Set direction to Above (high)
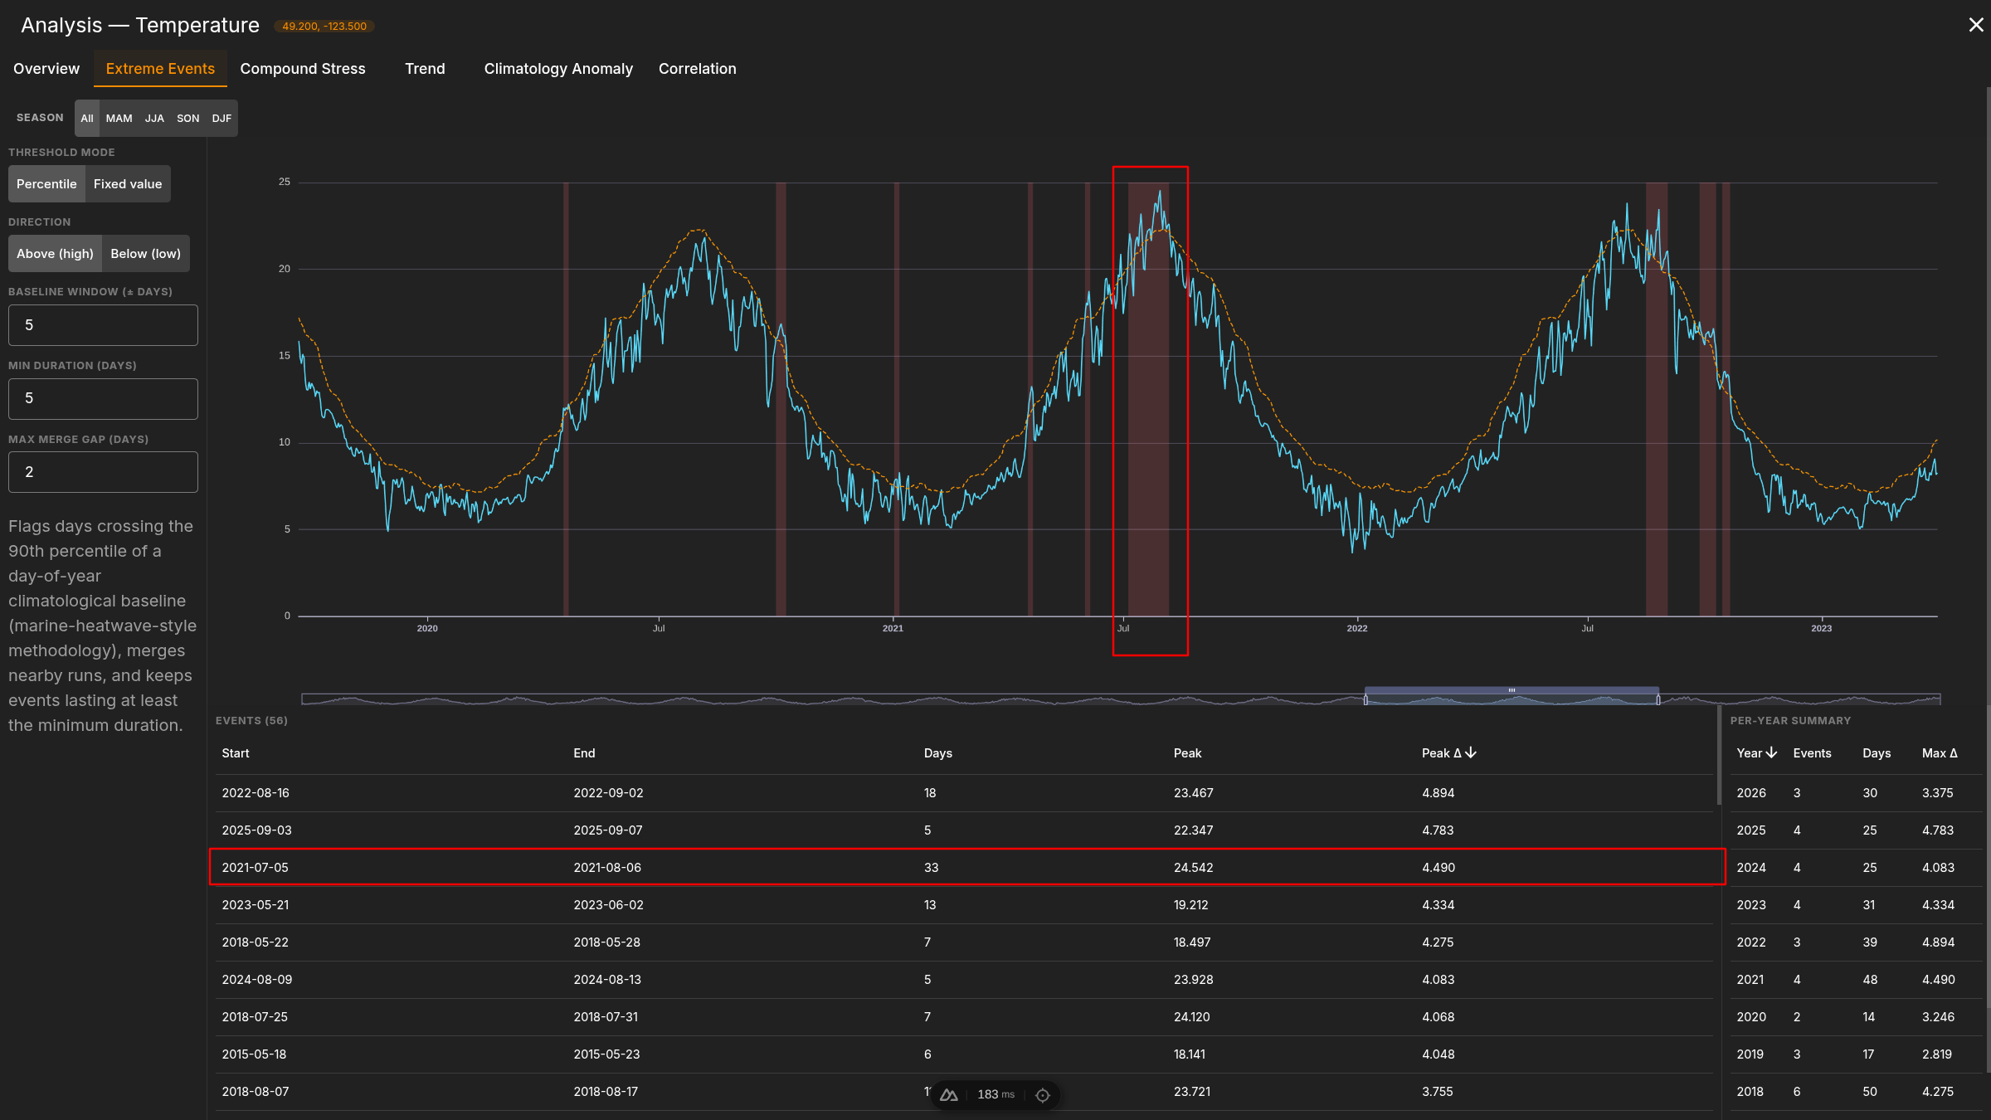 (55, 254)
